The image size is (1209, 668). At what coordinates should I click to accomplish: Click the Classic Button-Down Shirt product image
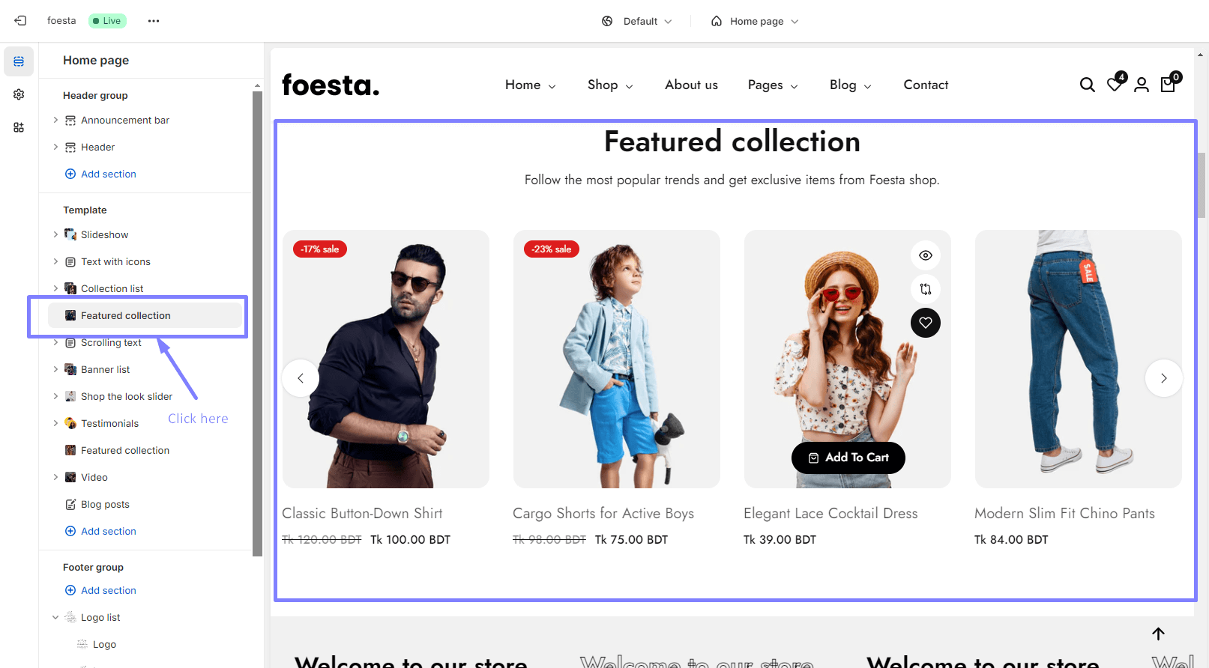pos(386,359)
